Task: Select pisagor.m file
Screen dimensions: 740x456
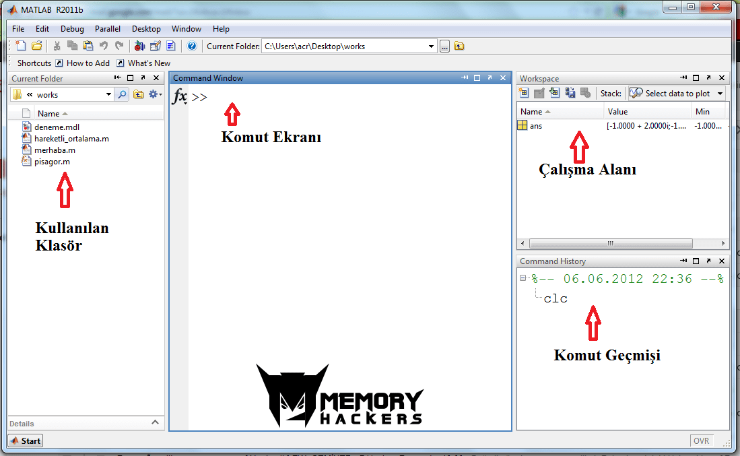Action: [52, 162]
